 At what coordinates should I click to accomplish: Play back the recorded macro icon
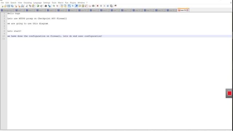coord(104,6)
